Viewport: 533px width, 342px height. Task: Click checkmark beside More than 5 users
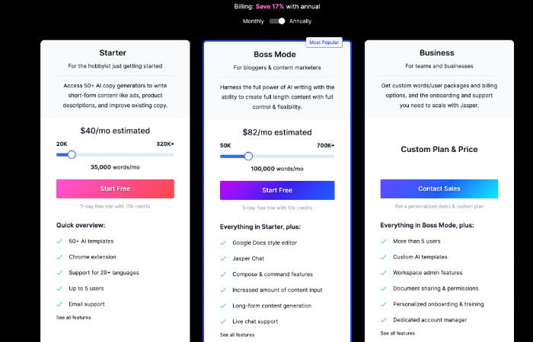click(384, 241)
